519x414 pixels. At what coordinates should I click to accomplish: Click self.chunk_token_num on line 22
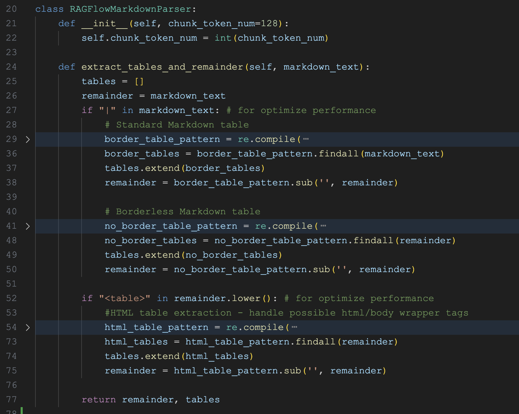click(x=139, y=38)
